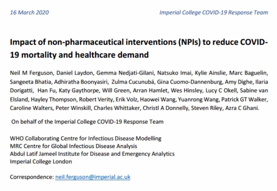Click the author name Azra C Ghani
Viewport: 277px width, 191px height.
(242, 108)
